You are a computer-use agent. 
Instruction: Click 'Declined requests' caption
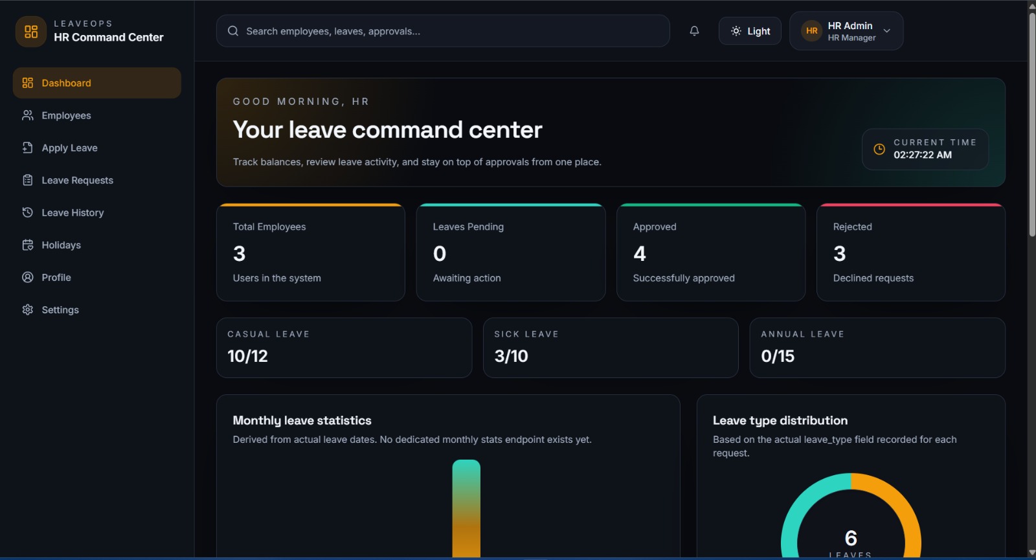[873, 278]
